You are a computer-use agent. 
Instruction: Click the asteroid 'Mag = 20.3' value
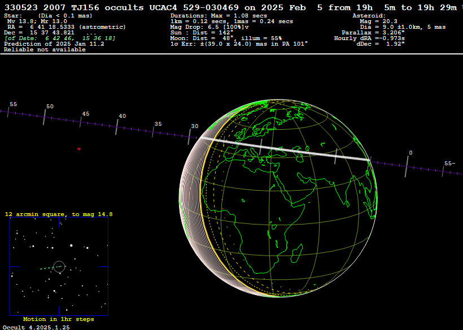(378, 21)
